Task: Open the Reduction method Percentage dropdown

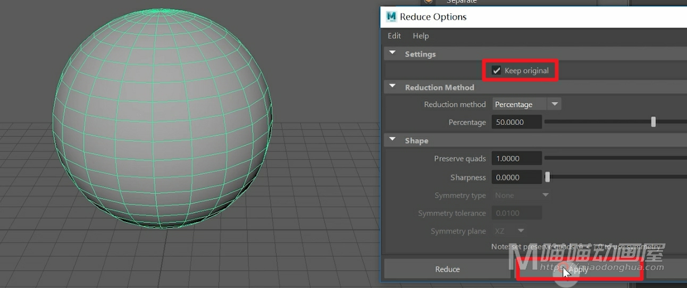Action: (x=526, y=104)
